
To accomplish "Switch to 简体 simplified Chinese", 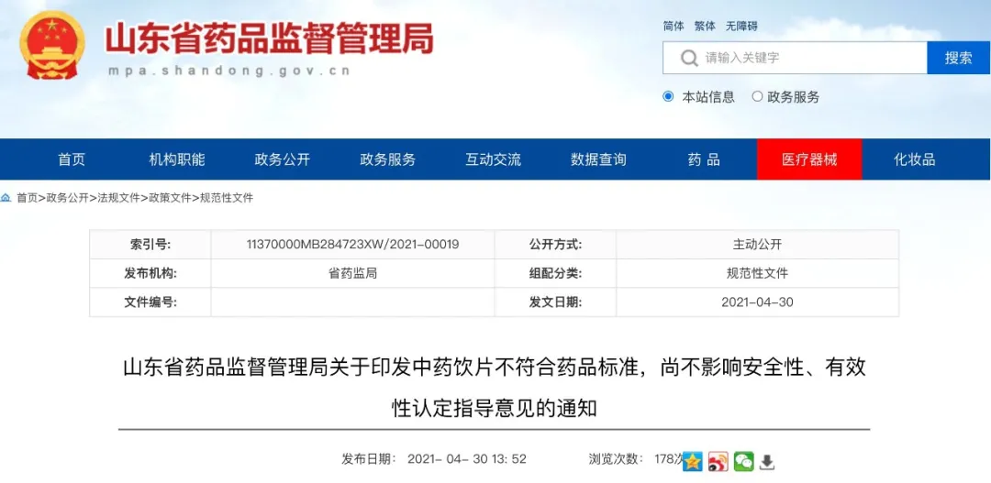I will [x=674, y=26].
